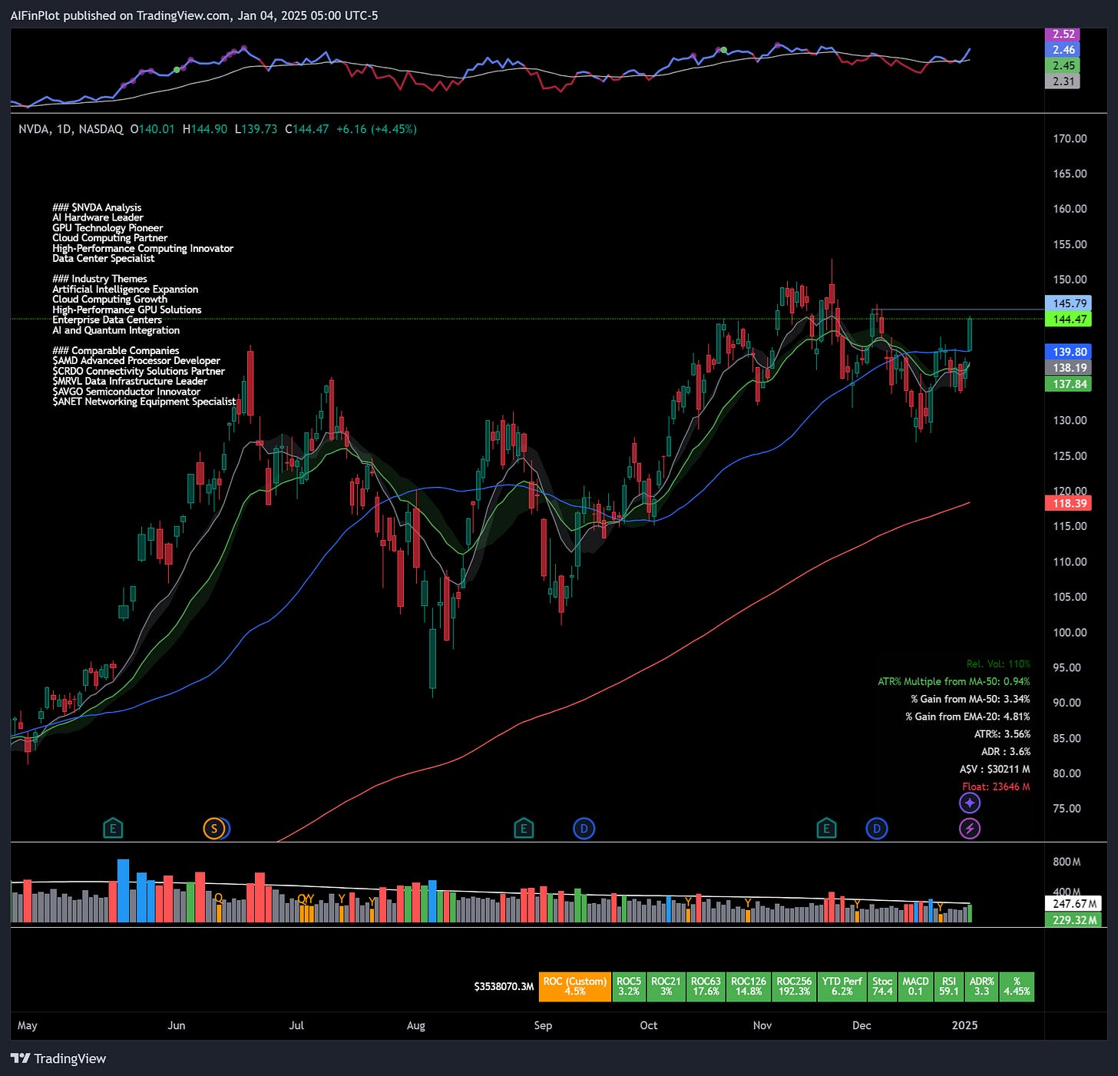Open the September dividend D marker
The height and width of the screenshot is (1076, 1118).
pyautogui.click(x=584, y=829)
